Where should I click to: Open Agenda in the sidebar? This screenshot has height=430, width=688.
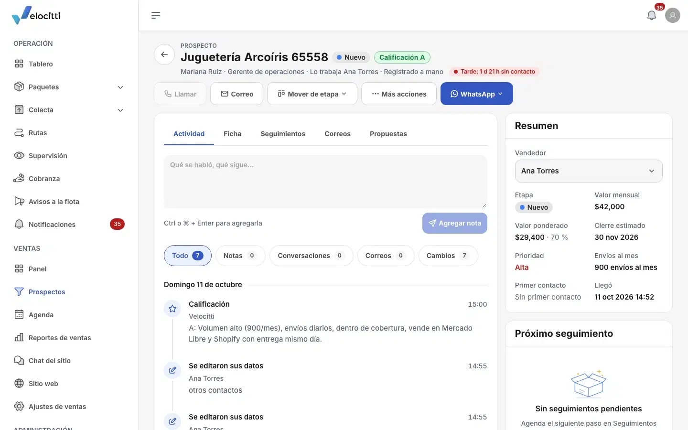click(x=69, y=315)
